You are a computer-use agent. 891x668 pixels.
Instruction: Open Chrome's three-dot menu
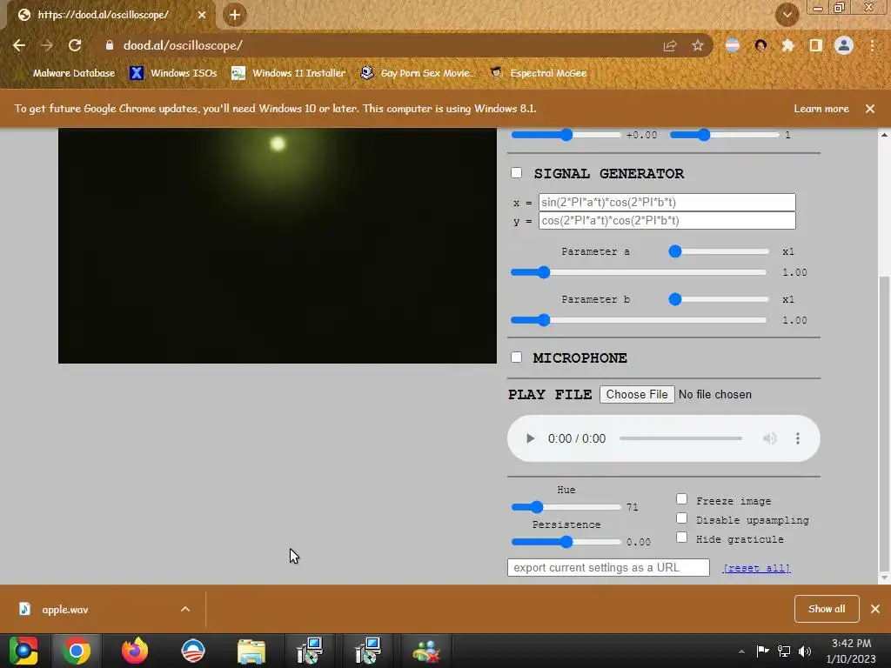872,45
